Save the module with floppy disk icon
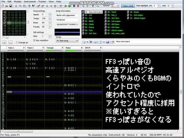Screen dimensions: 184x138 (x=11, y=6)
